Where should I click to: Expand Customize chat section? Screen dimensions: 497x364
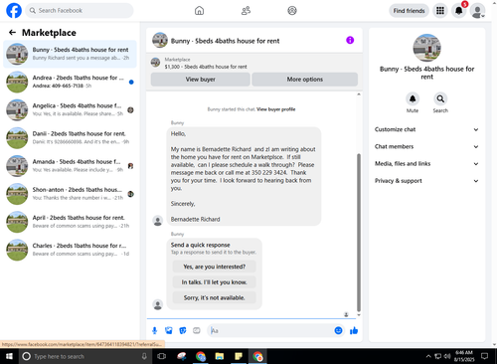426,129
